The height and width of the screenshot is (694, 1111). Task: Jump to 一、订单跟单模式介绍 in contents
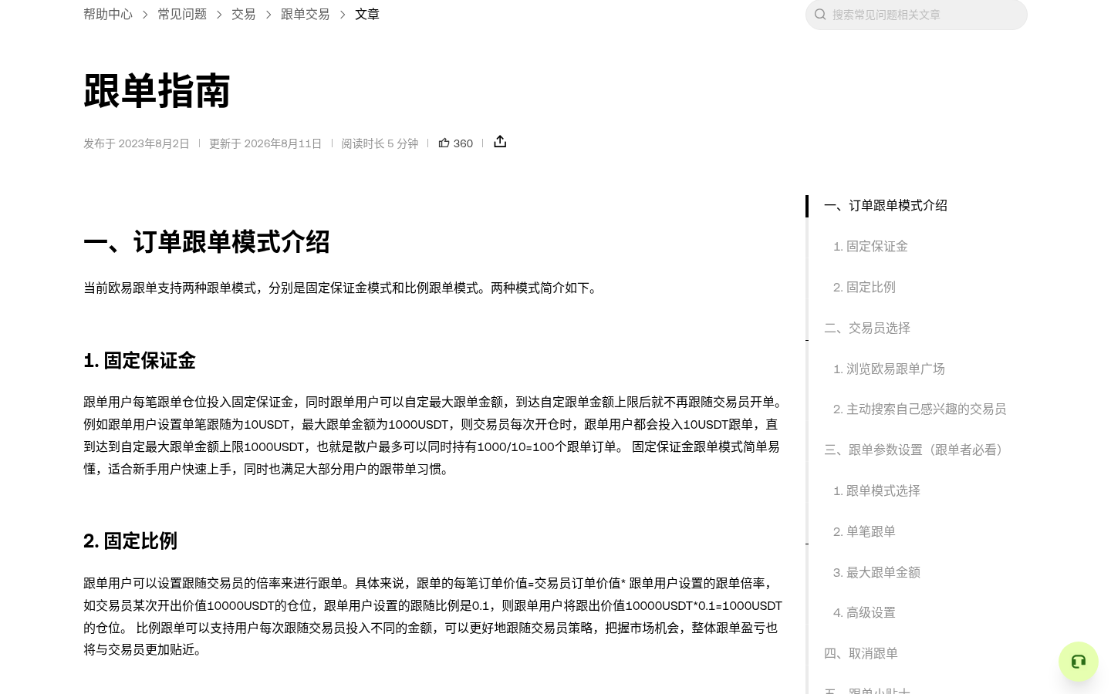886,205
